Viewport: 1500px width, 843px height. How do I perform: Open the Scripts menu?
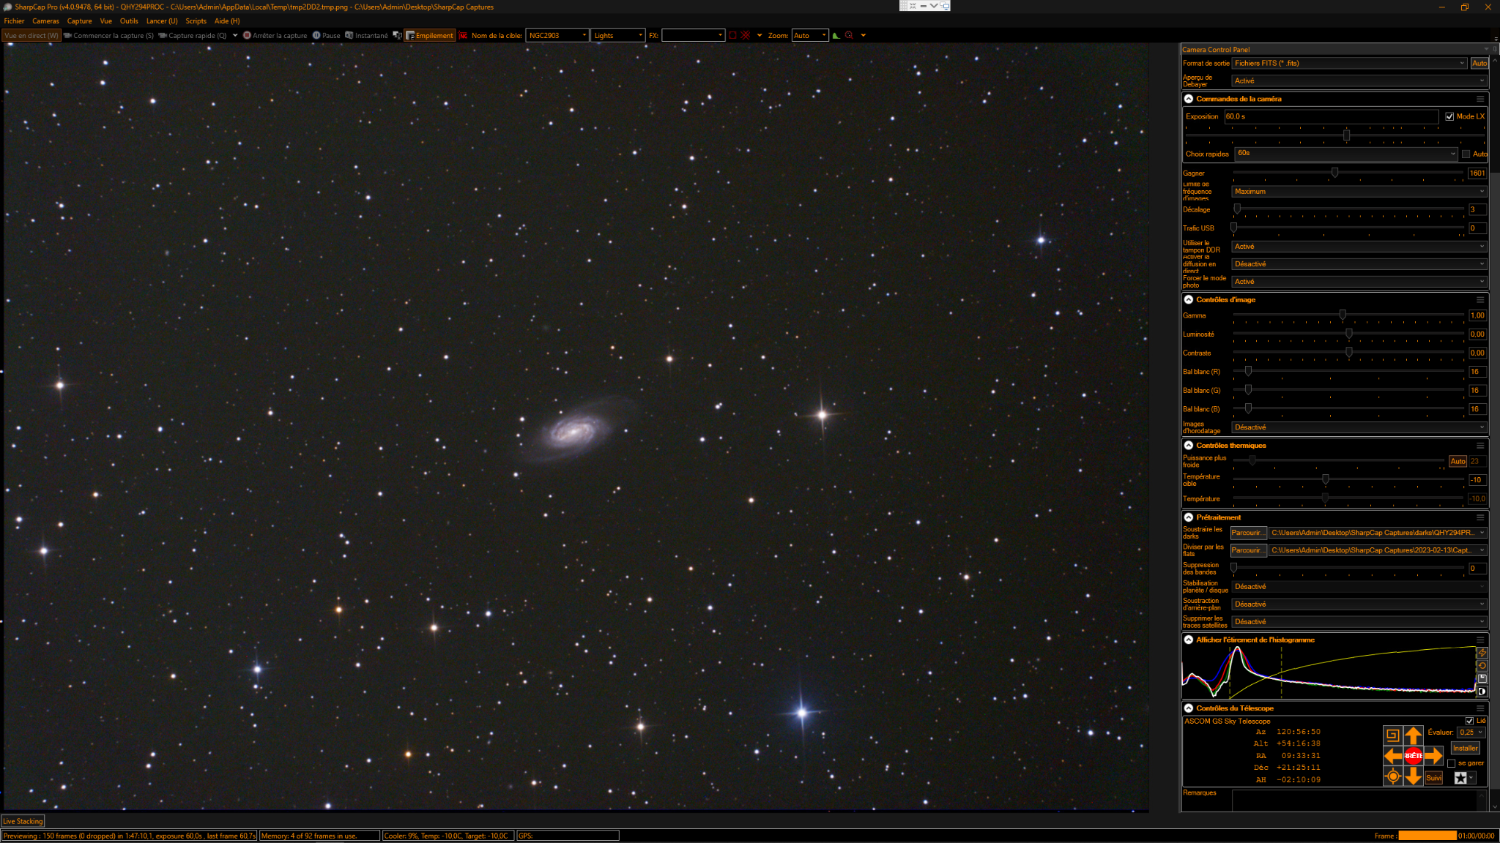(196, 21)
